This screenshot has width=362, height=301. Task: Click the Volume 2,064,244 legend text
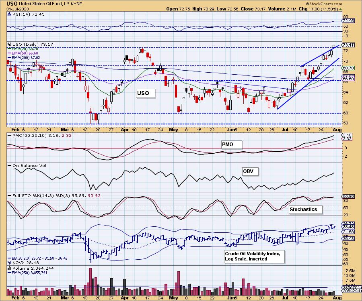(33, 268)
